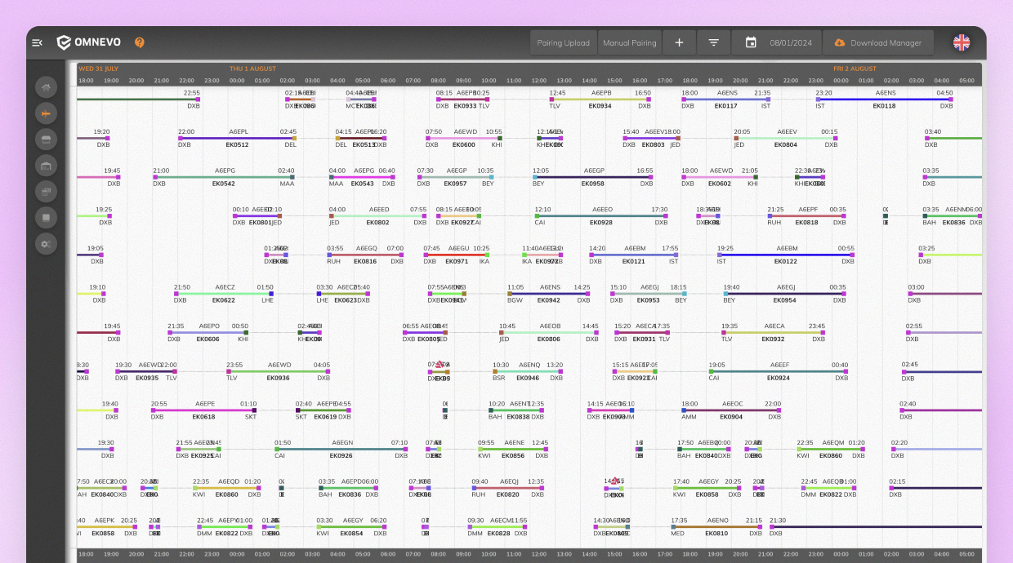Select flight EK0936 bar

pyautogui.click(x=278, y=371)
